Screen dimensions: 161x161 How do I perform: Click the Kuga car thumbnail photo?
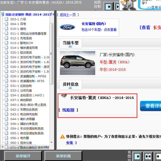tap(77, 63)
